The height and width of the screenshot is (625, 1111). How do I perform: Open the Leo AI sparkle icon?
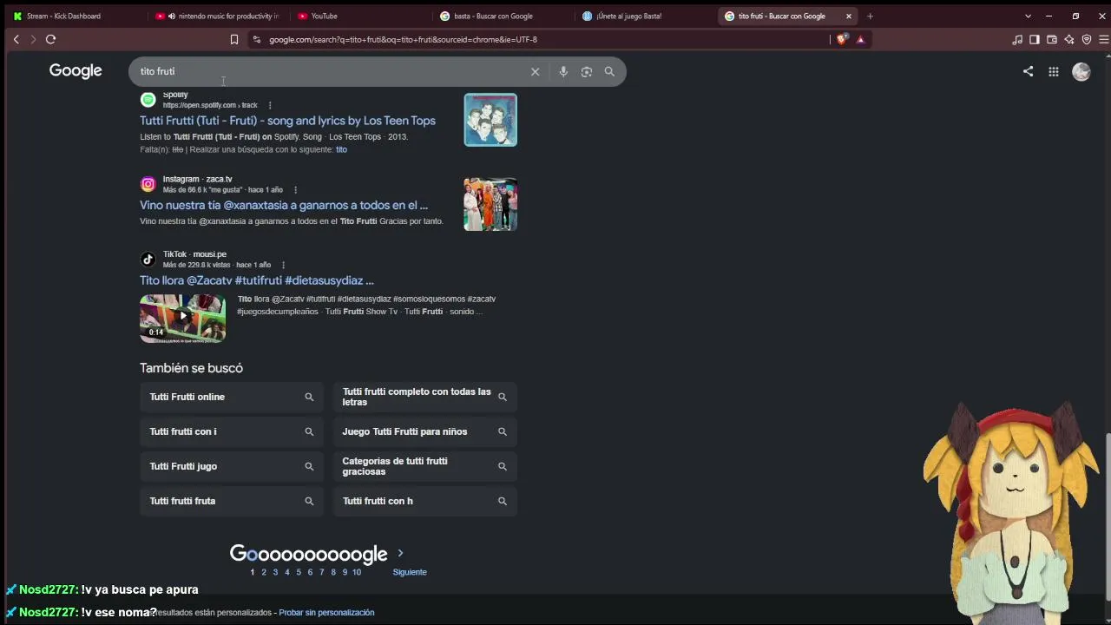click(1069, 39)
